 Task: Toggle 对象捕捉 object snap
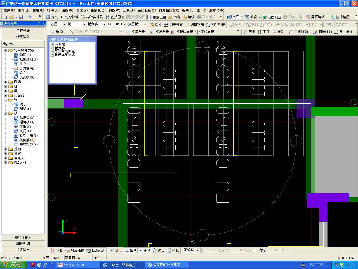click(74, 250)
